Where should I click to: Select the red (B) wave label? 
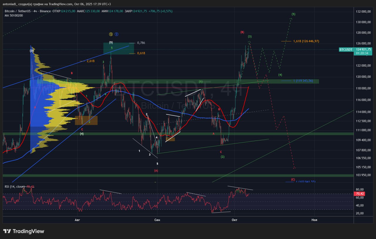[x=242, y=32]
